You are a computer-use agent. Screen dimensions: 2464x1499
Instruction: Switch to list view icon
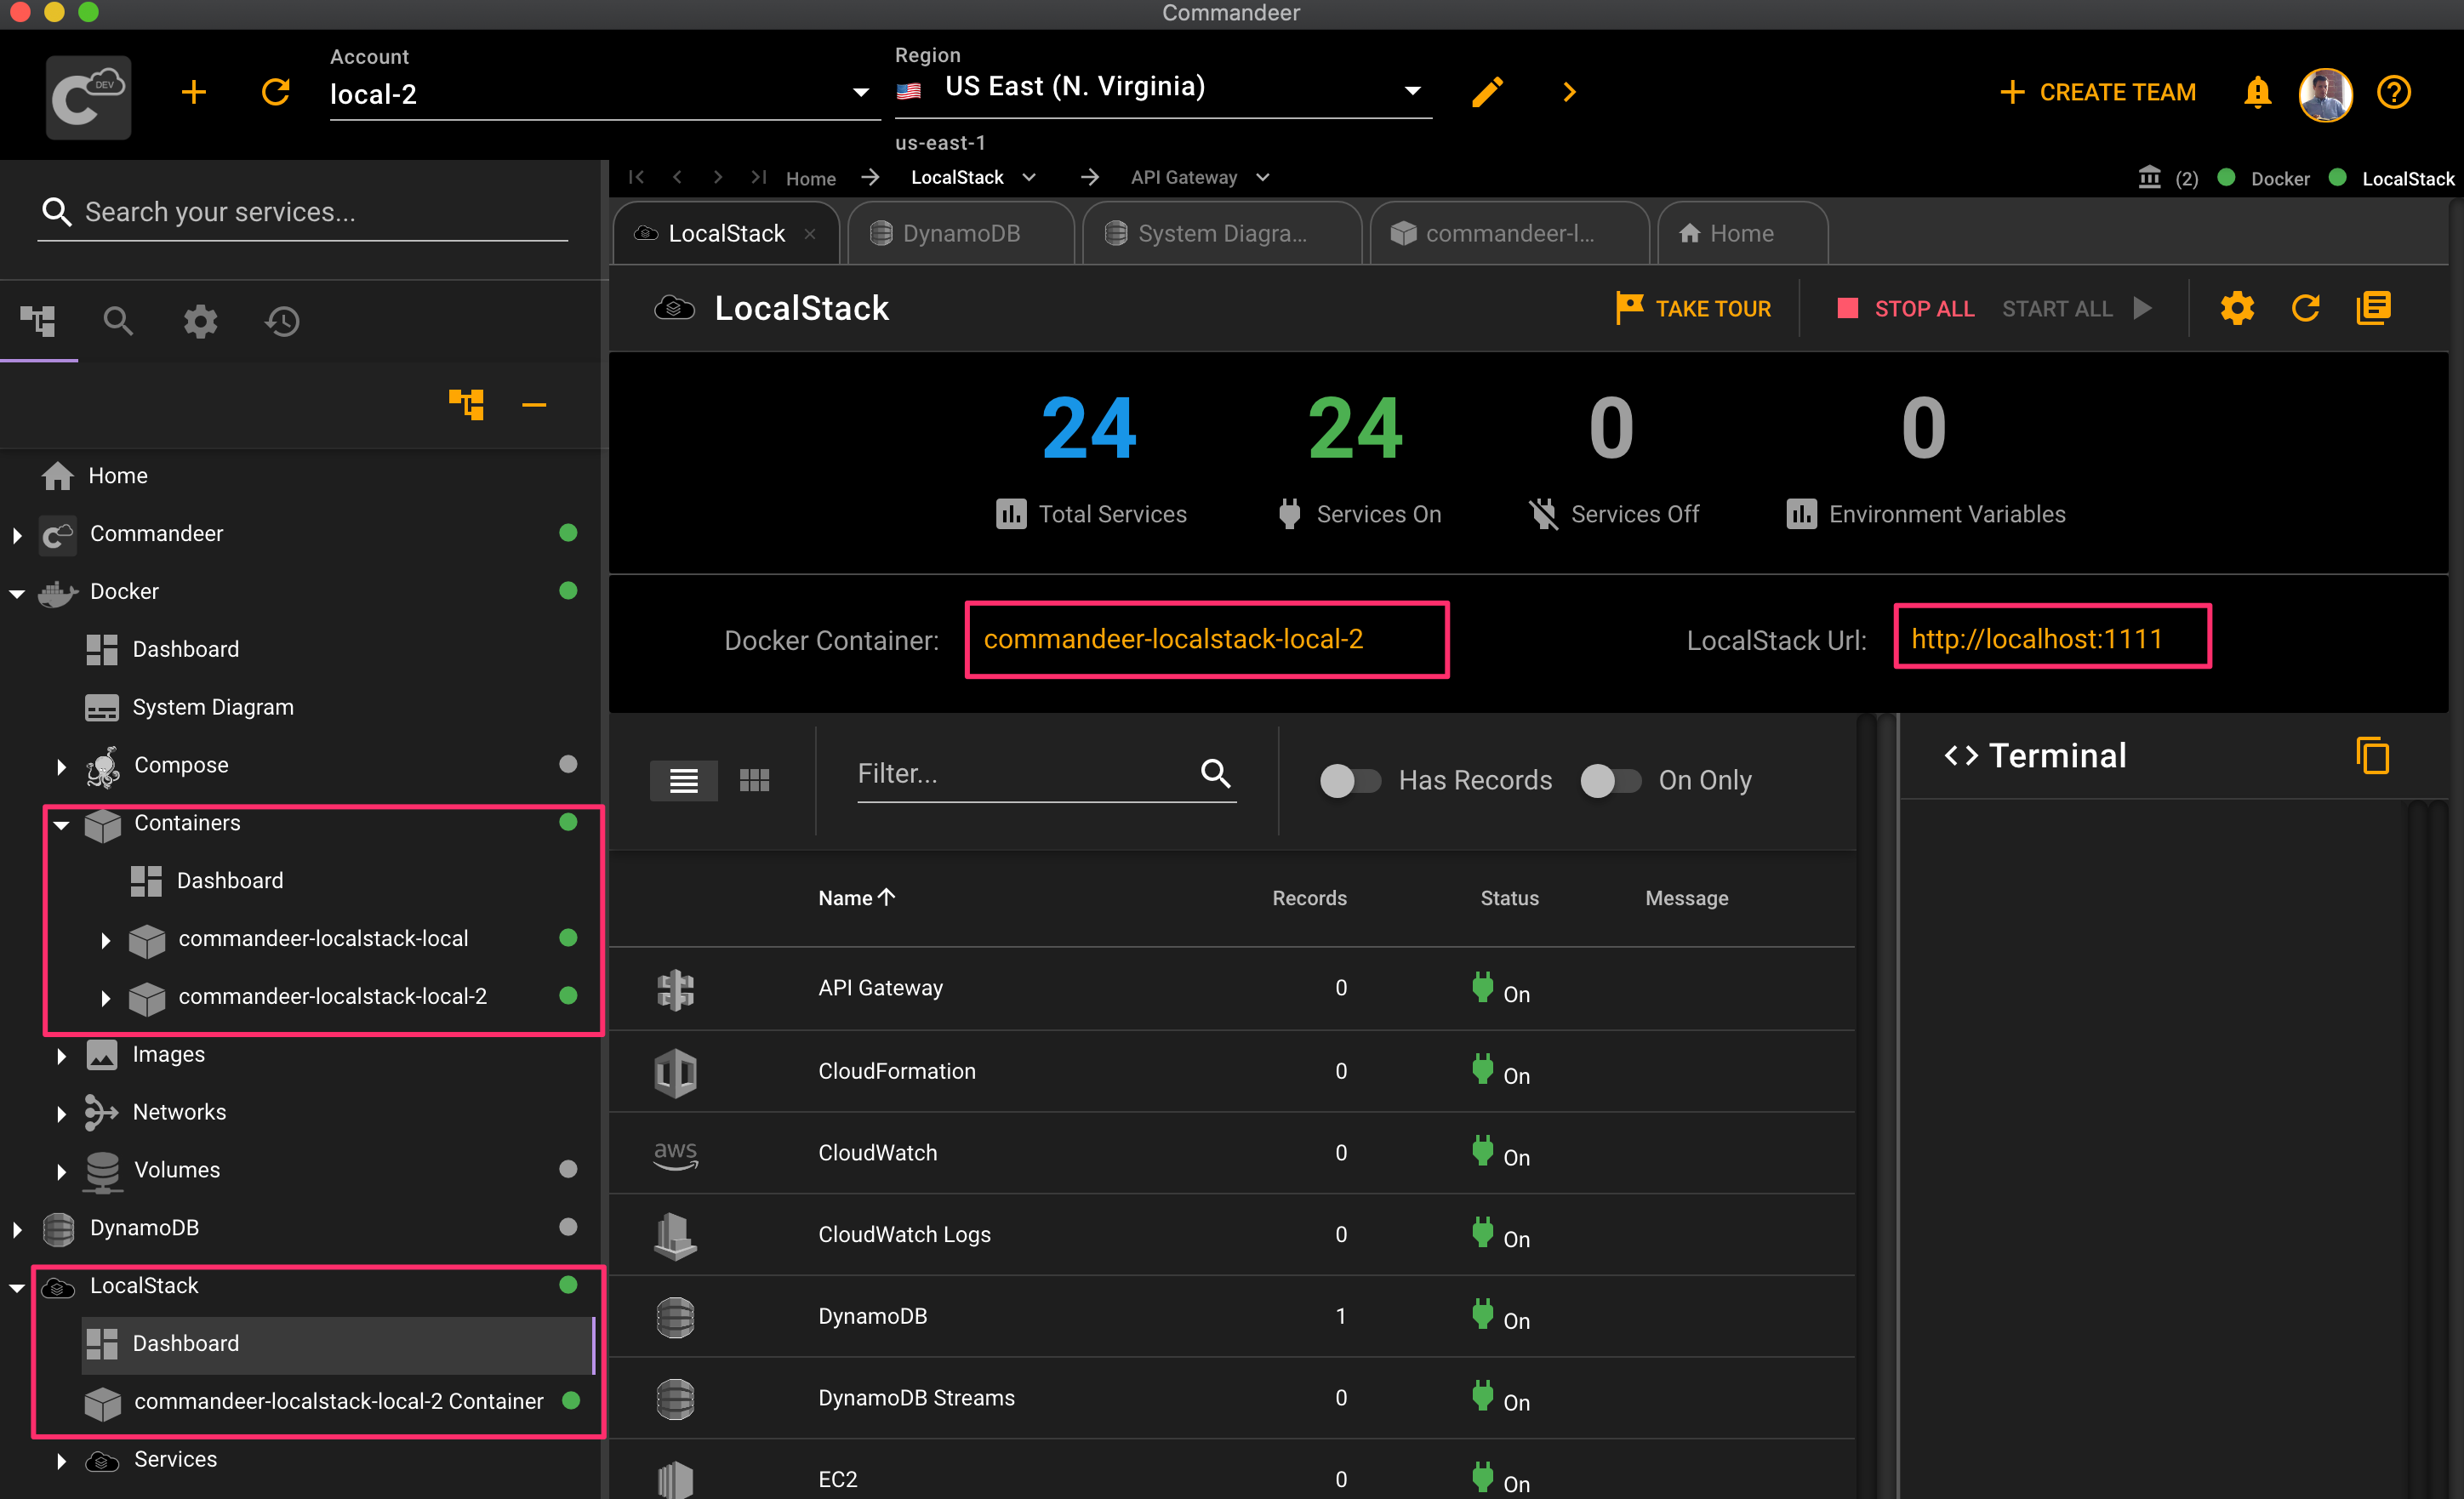coord(684,780)
